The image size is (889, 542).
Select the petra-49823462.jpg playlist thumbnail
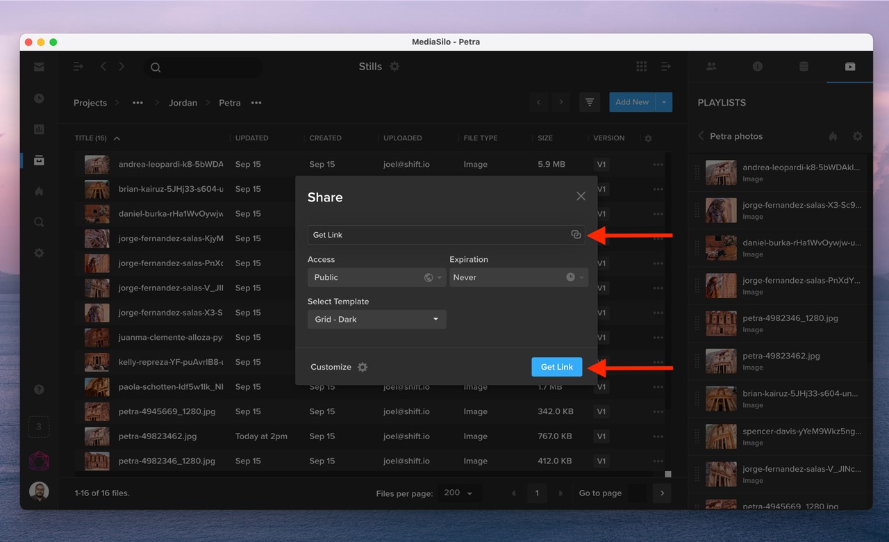(721, 361)
